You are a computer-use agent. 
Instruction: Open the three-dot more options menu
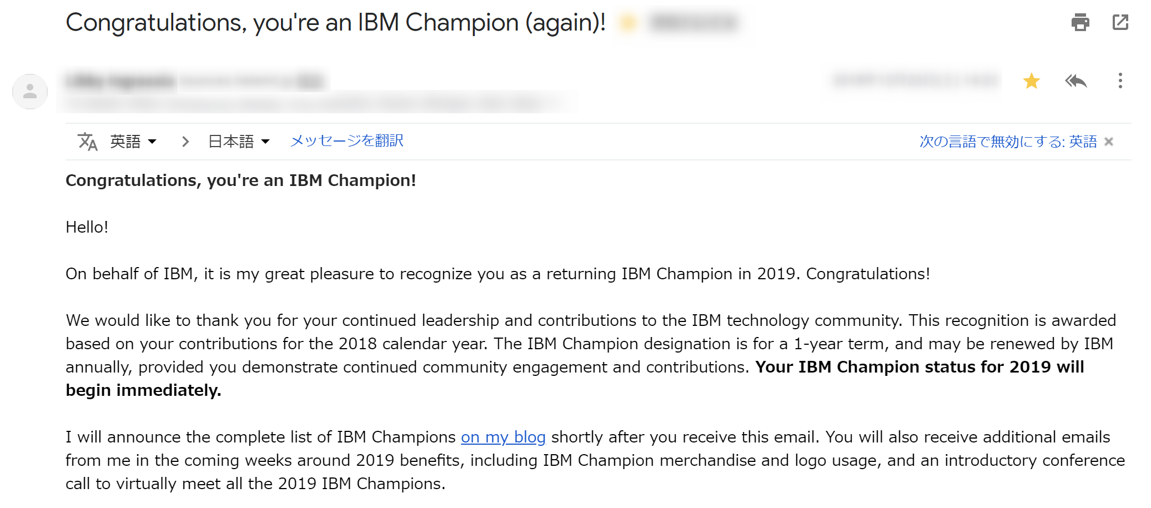(x=1120, y=81)
